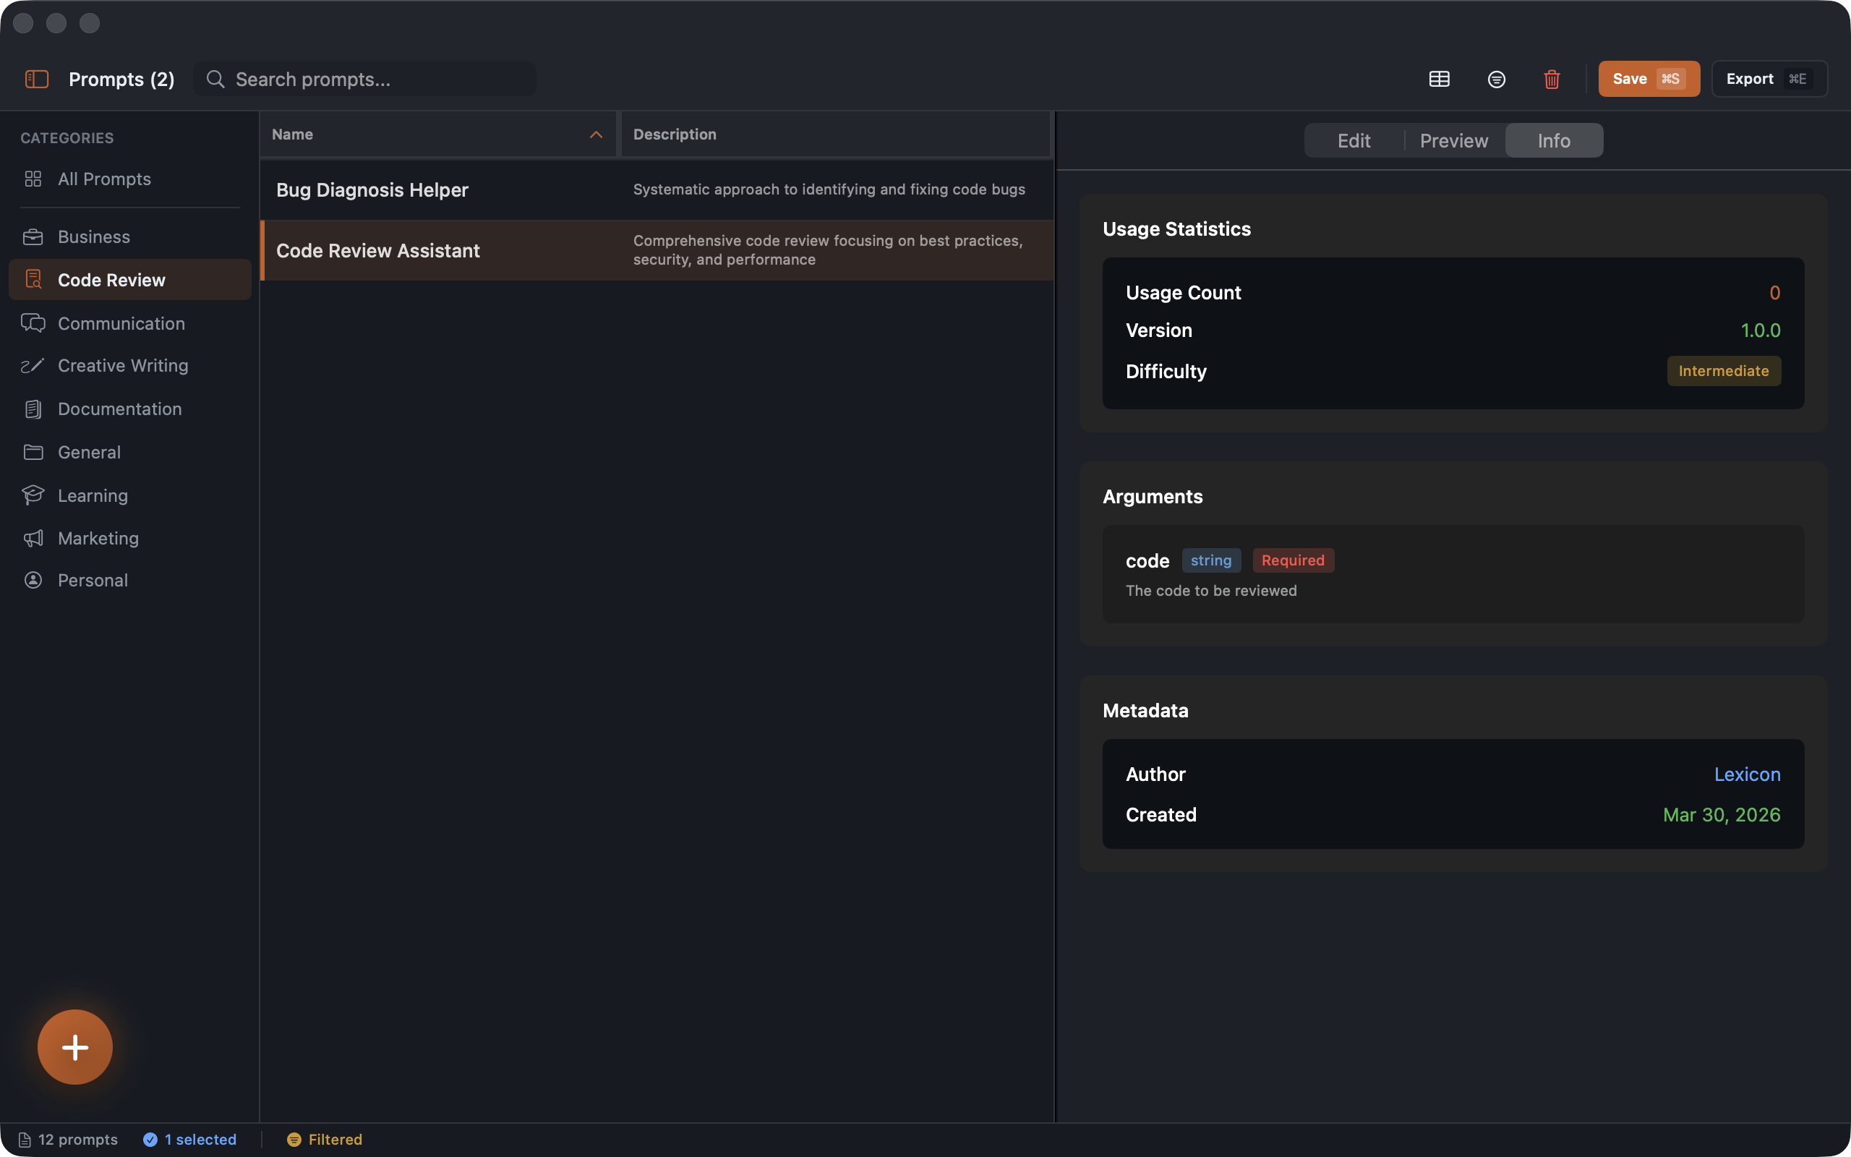Toggle the sidebar panel icon
The image size is (1851, 1157).
[x=37, y=79]
